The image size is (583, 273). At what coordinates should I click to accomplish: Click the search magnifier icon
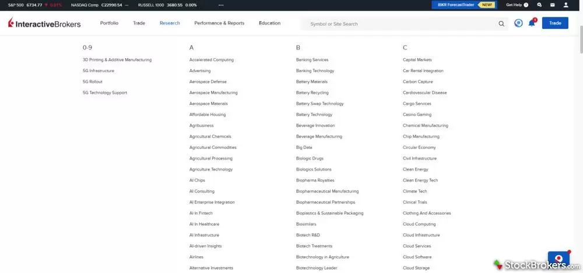point(501,24)
